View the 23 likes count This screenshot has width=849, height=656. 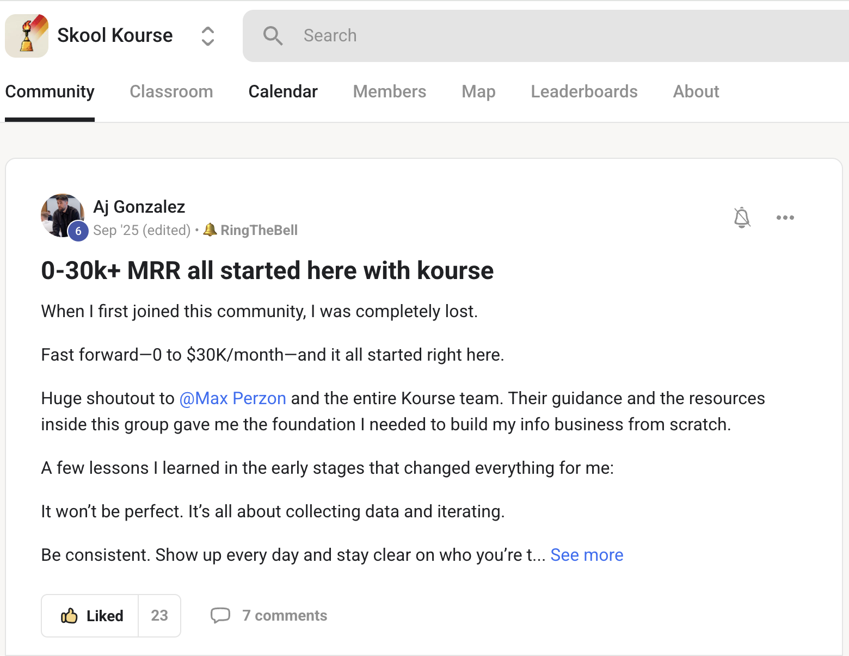(159, 615)
